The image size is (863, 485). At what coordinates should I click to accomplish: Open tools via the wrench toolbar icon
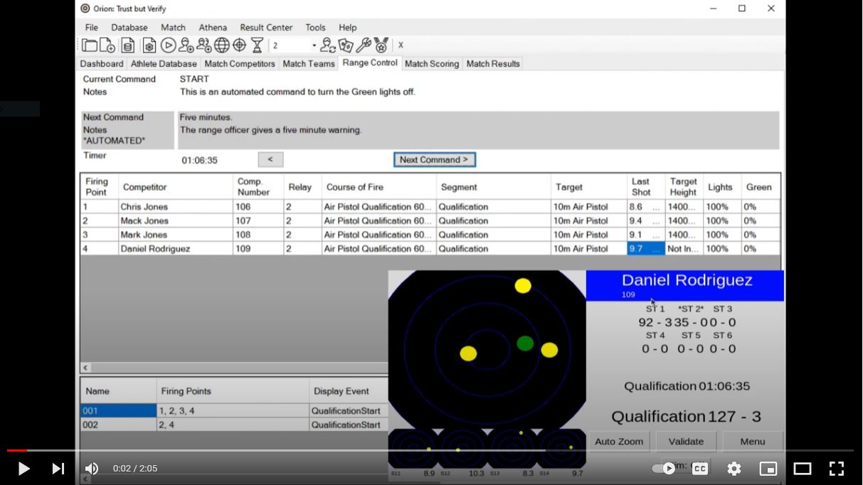(365, 44)
